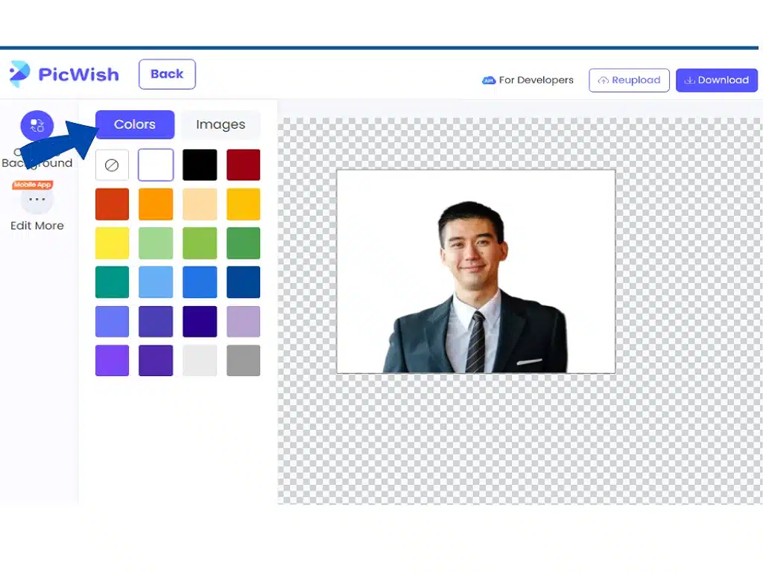This screenshot has height=572, width=763.
Task: Click the API icon beside For Developers
Action: coord(488,80)
